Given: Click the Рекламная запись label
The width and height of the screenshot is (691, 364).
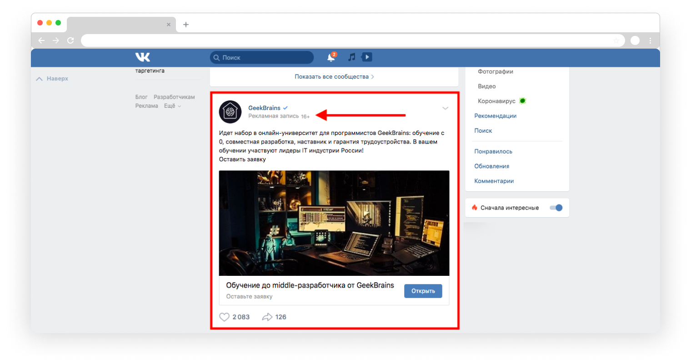Looking at the screenshot, I should (x=274, y=116).
